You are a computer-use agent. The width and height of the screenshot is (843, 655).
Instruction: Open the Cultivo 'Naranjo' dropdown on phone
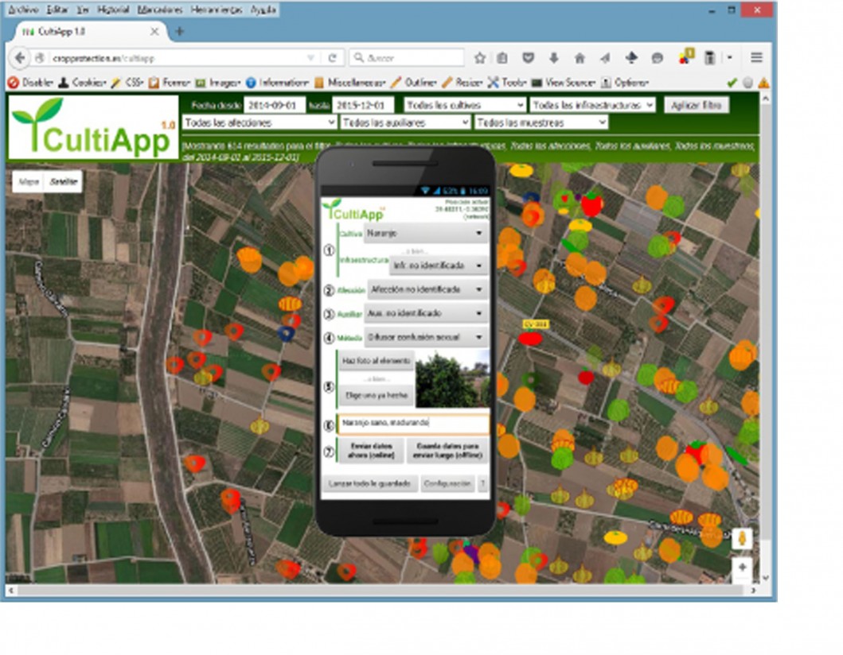click(x=425, y=234)
